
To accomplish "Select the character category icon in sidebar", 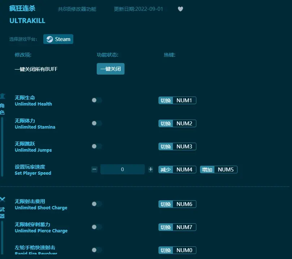I will [x=3, y=97].
